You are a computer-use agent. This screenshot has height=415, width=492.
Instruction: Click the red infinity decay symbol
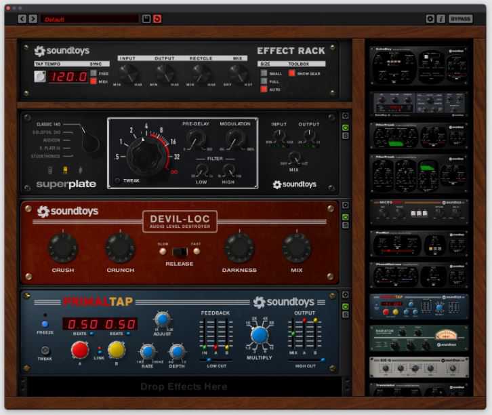click(174, 172)
